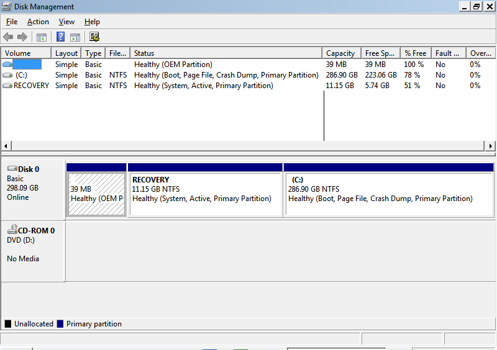Click the volume list left scroll arrow
This screenshot has height=350, width=497.
click(6, 146)
